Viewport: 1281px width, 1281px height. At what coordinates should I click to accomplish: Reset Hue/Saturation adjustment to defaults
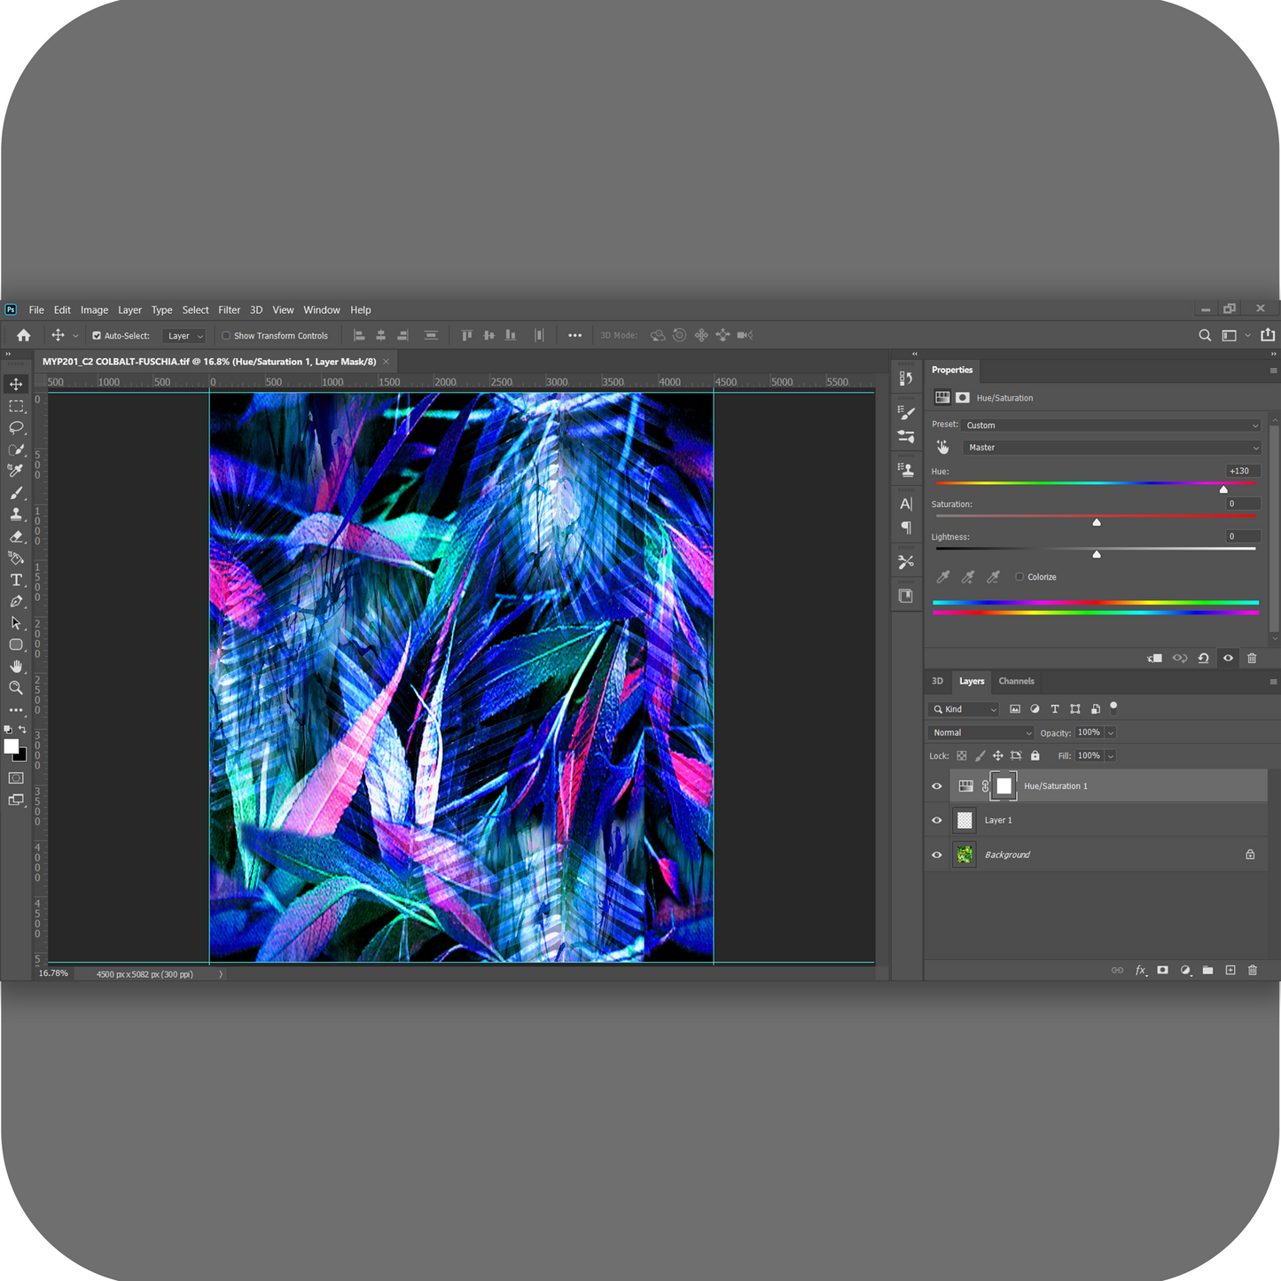click(x=1203, y=658)
